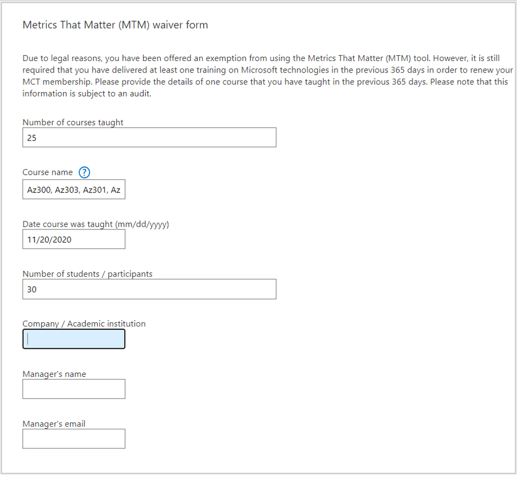The image size is (517, 477).
Task: Select the Date course was taught field
Action: coord(74,240)
